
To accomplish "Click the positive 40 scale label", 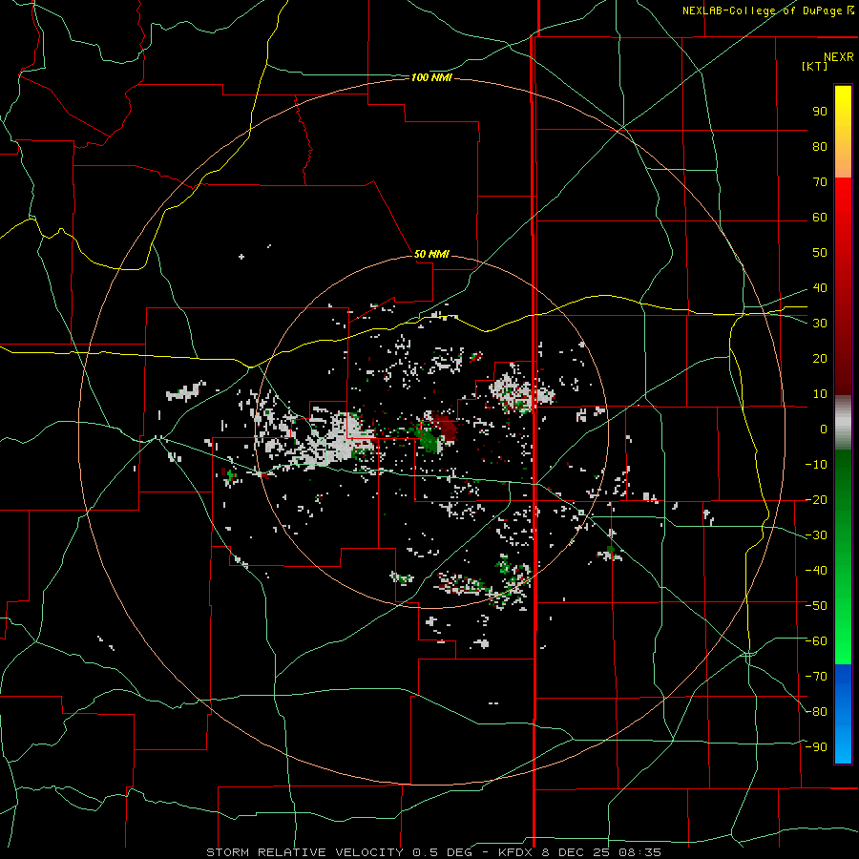I will [x=820, y=288].
